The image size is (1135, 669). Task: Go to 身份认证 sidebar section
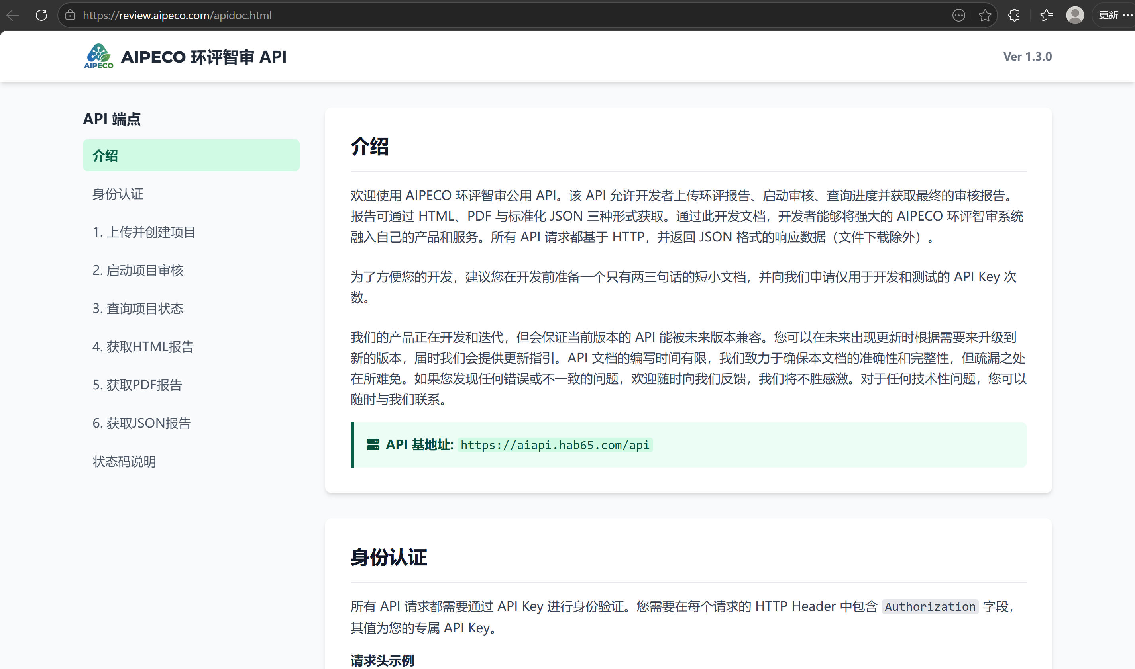coord(118,194)
